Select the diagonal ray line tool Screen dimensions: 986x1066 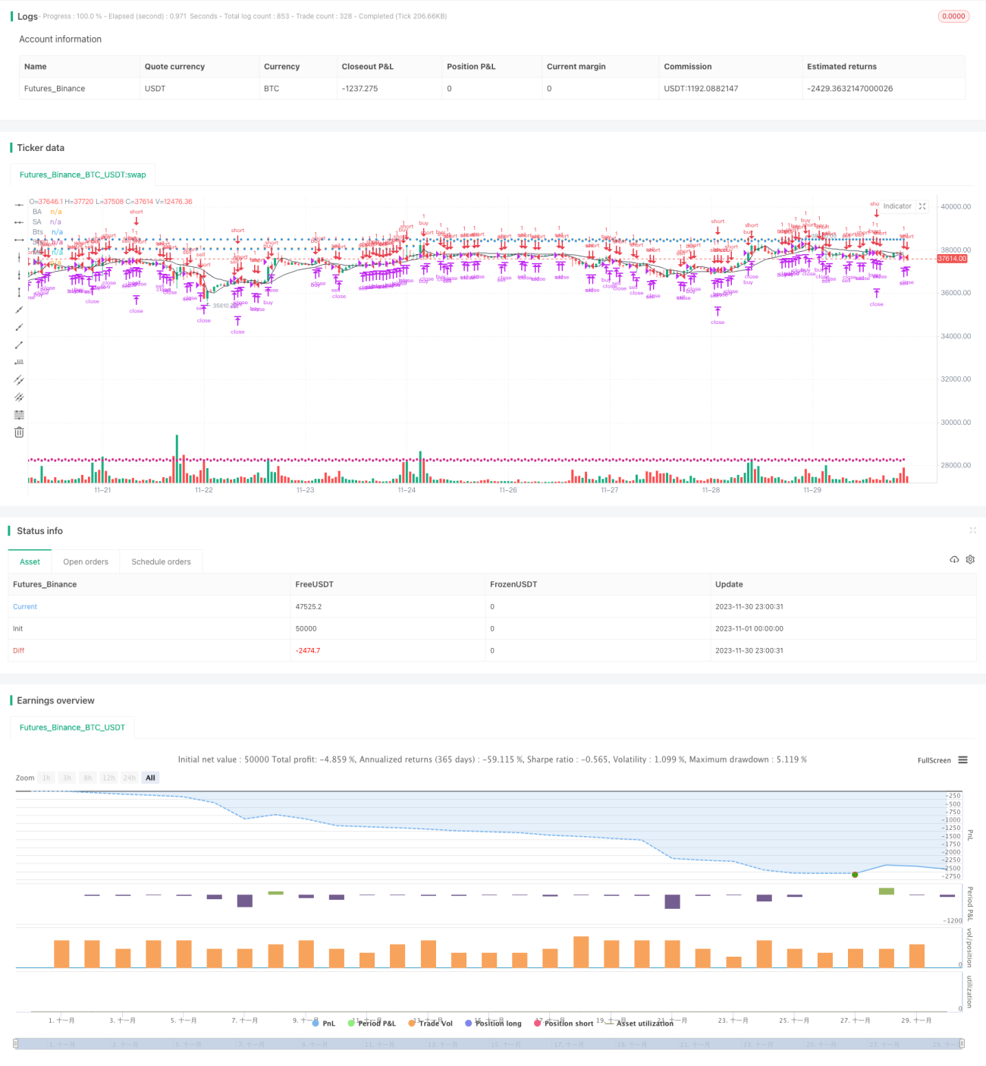19,327
